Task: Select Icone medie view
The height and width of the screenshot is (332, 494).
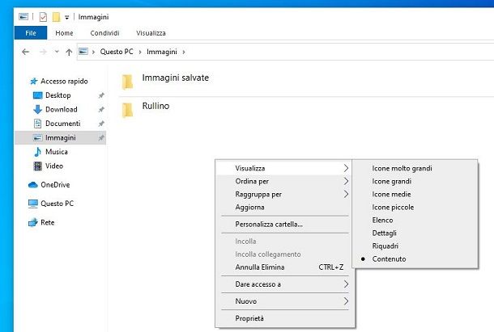Action: 415,195
